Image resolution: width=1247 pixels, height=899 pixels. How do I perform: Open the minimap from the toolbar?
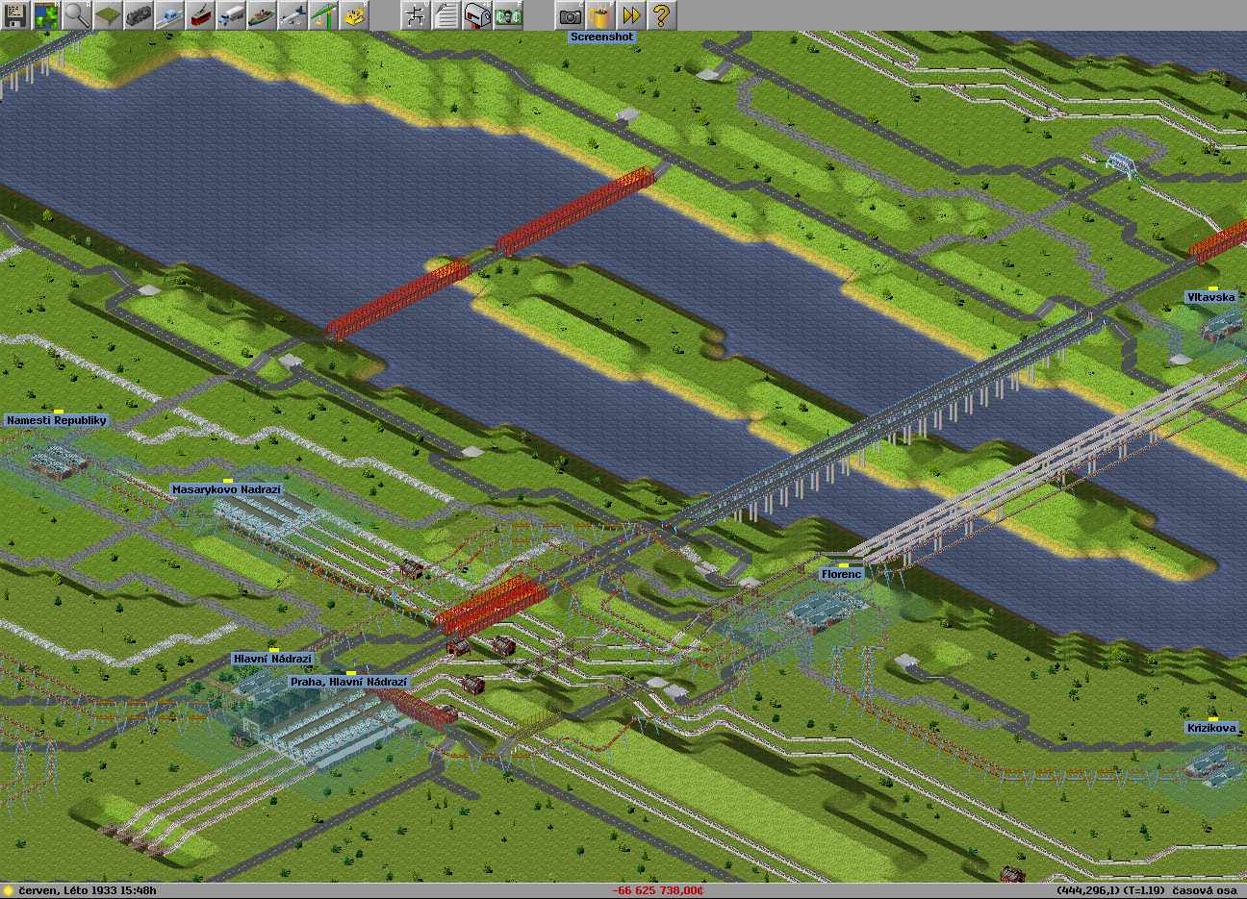click(x=46, y=15)
